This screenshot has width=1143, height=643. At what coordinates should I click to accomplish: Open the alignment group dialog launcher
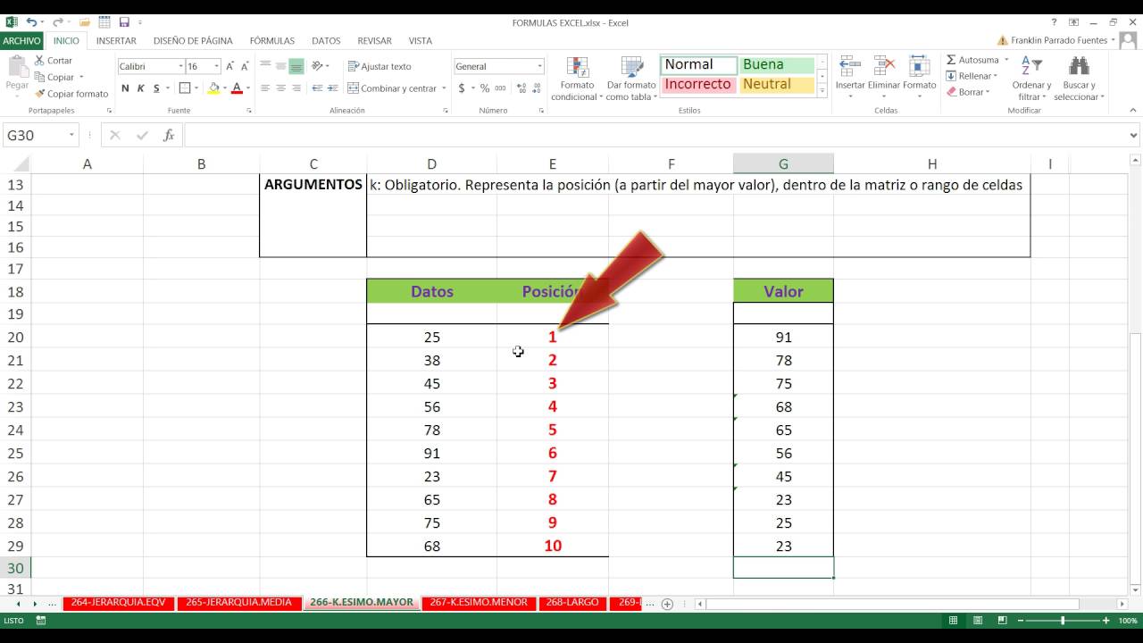pyautogui.click(x=445, y=111)
